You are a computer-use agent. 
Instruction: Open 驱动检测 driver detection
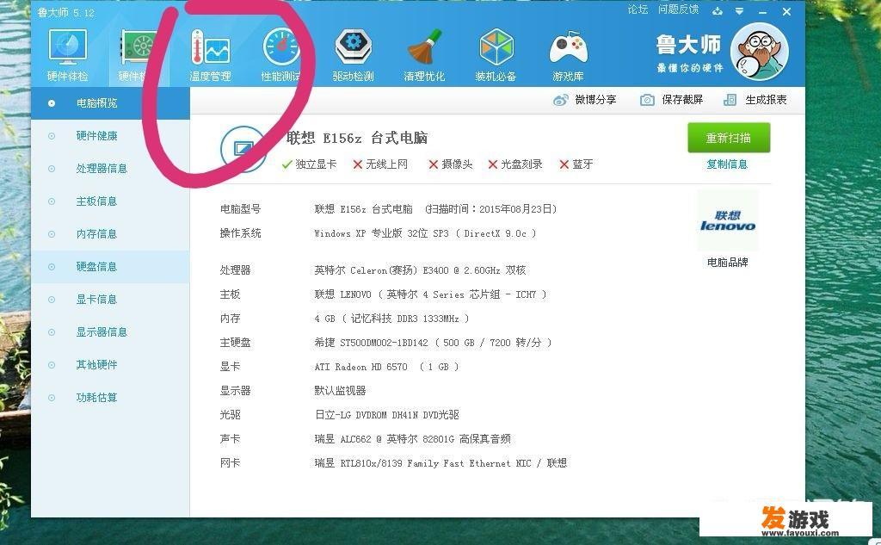pos(353,55)
